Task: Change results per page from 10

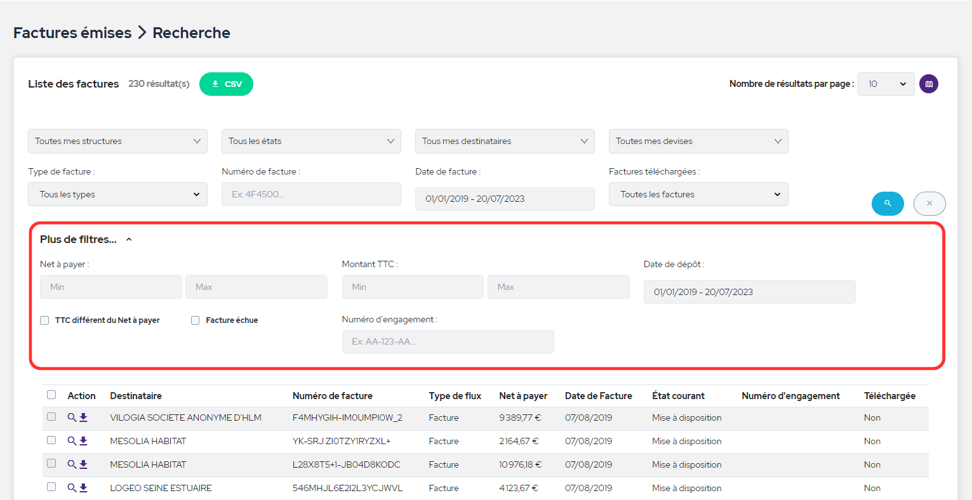Action: point(886,84)
